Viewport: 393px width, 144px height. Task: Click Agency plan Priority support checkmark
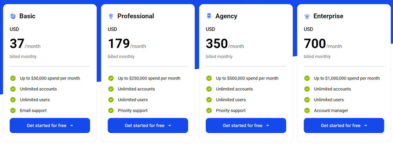[x=209, y=110]
